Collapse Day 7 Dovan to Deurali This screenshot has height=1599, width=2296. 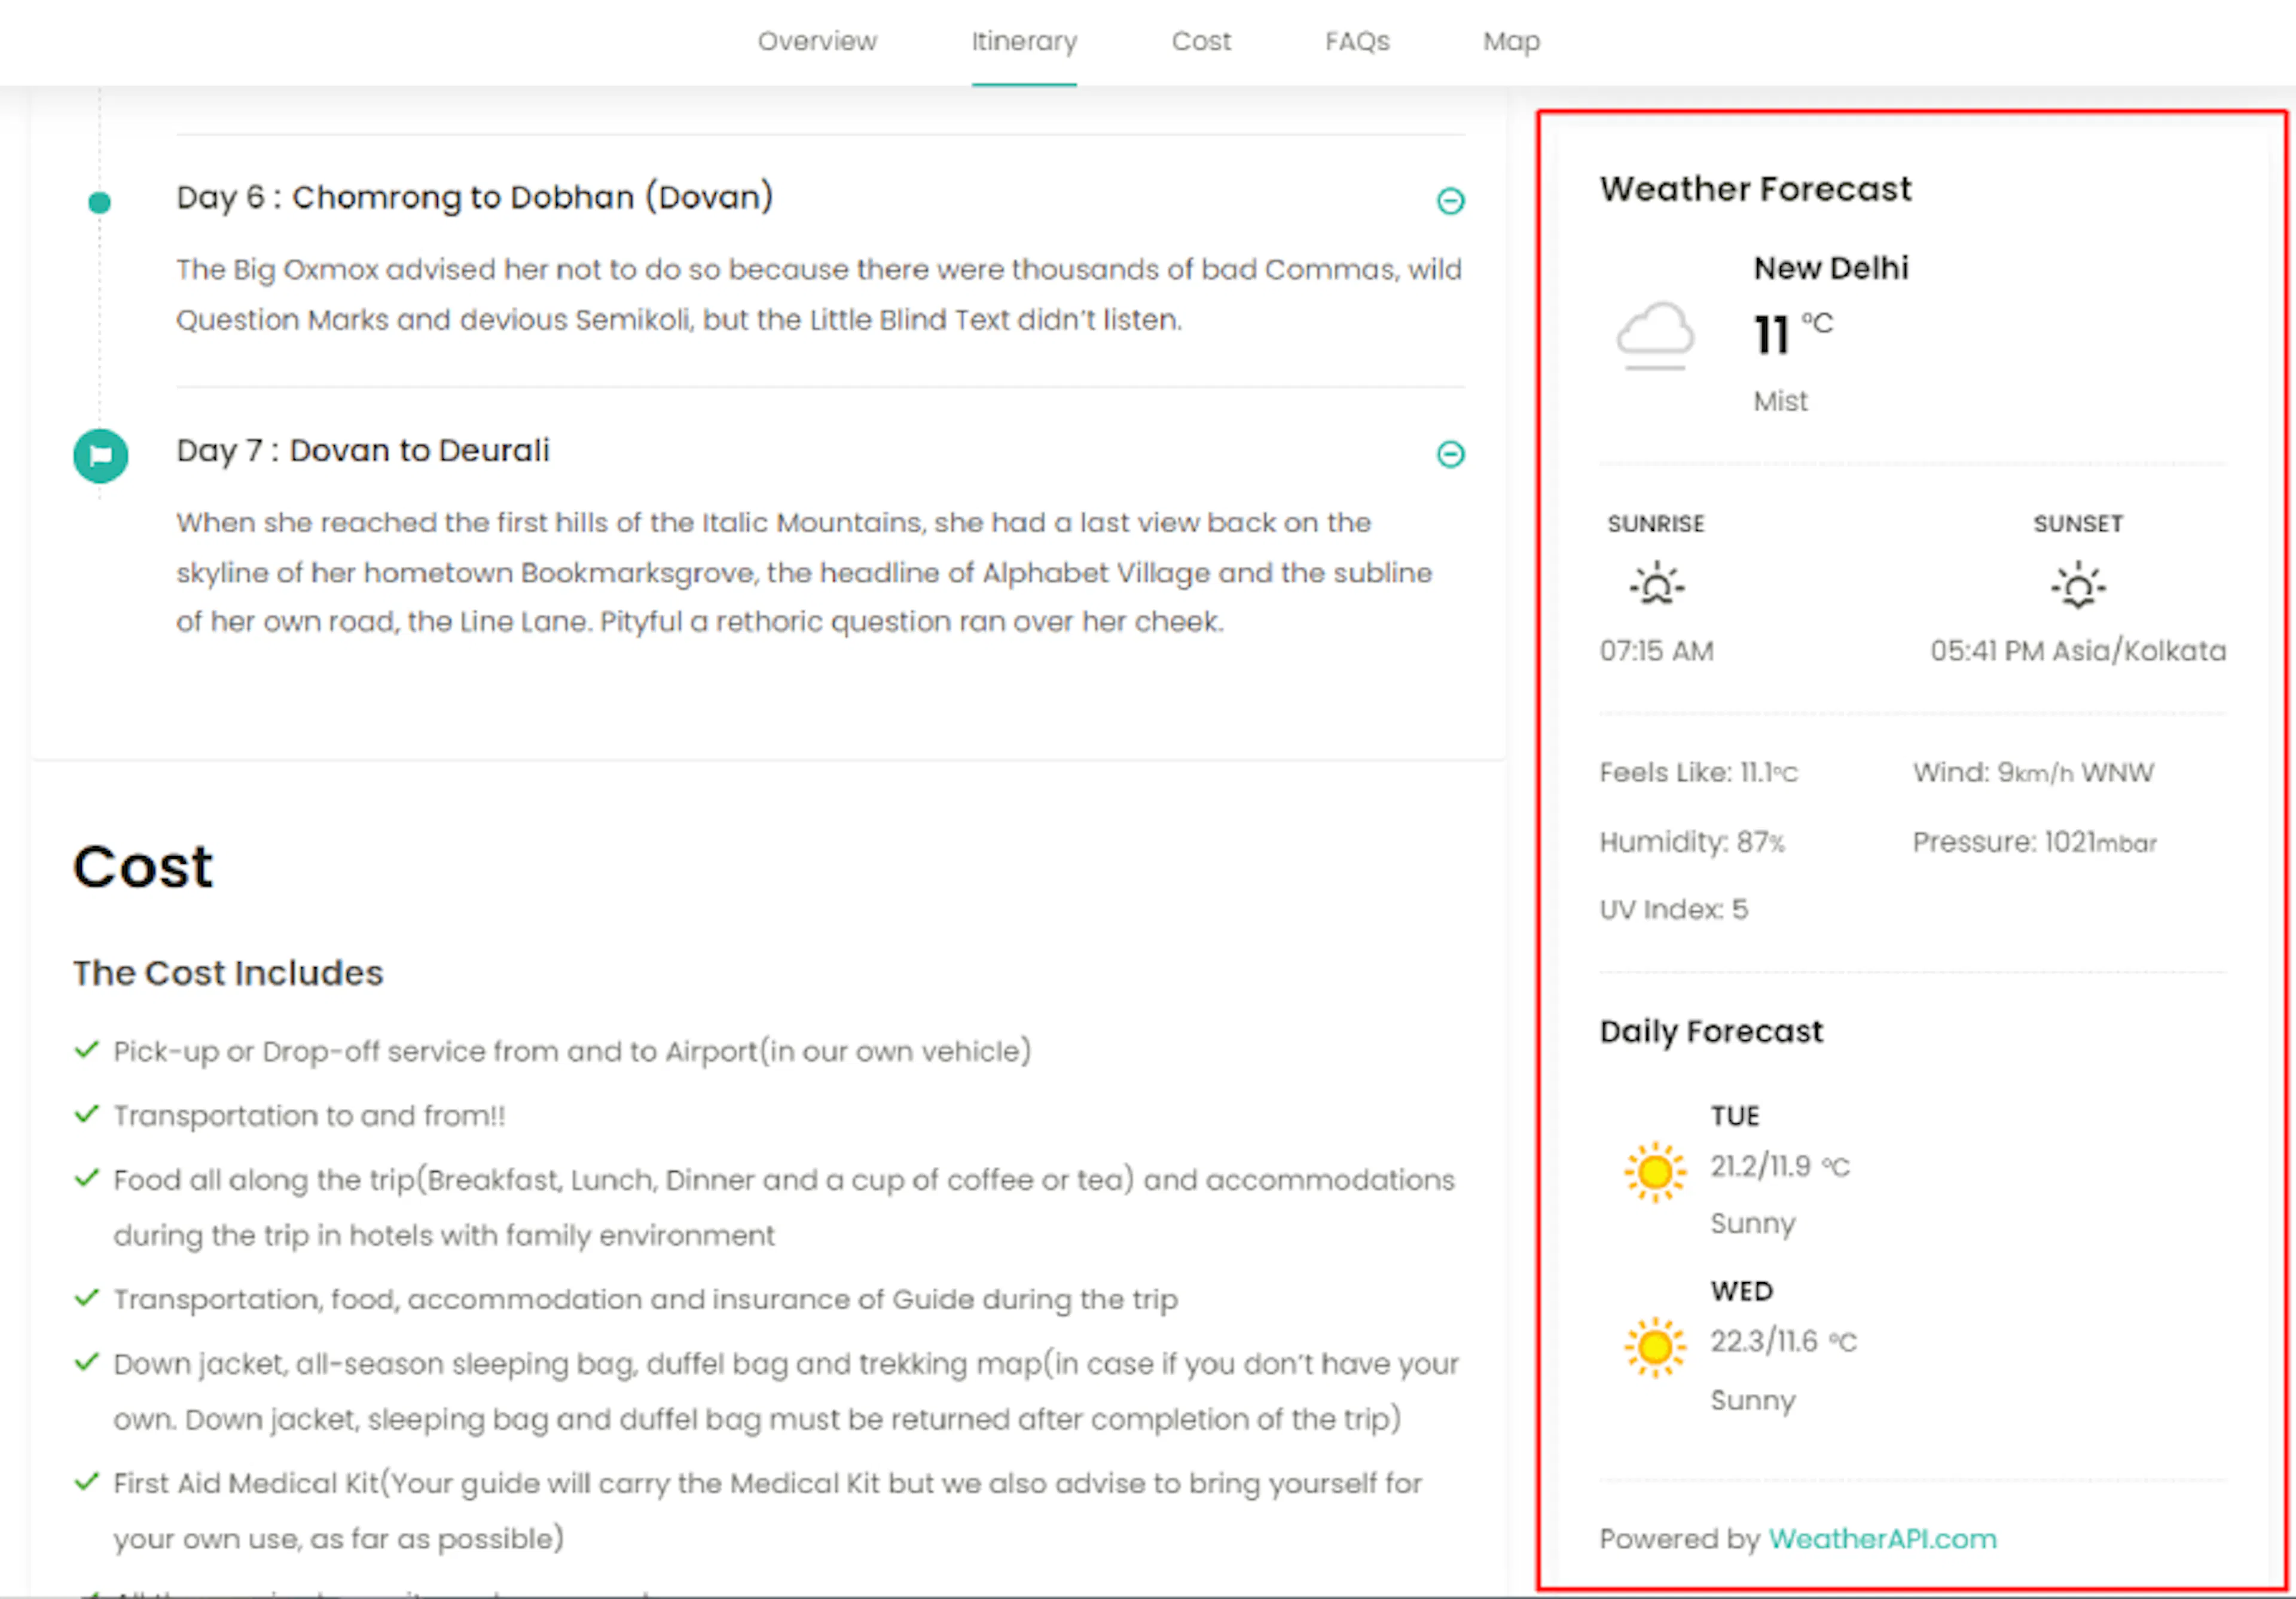tap(1450, 454)
